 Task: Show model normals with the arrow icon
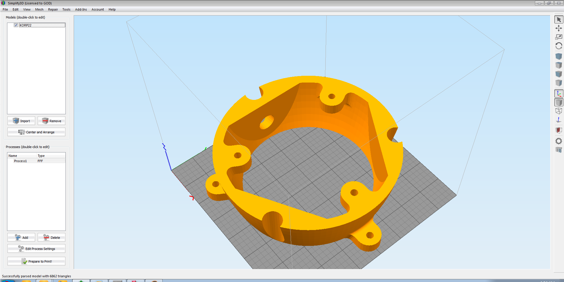559,120
